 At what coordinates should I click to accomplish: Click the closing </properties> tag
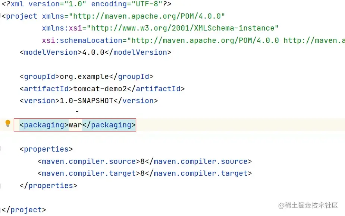point(48,186)
